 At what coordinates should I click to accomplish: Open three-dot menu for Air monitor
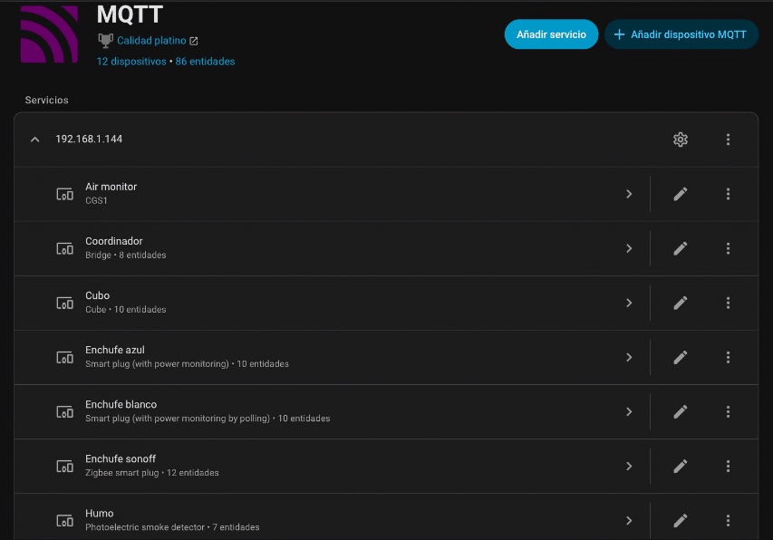point(728,194)
